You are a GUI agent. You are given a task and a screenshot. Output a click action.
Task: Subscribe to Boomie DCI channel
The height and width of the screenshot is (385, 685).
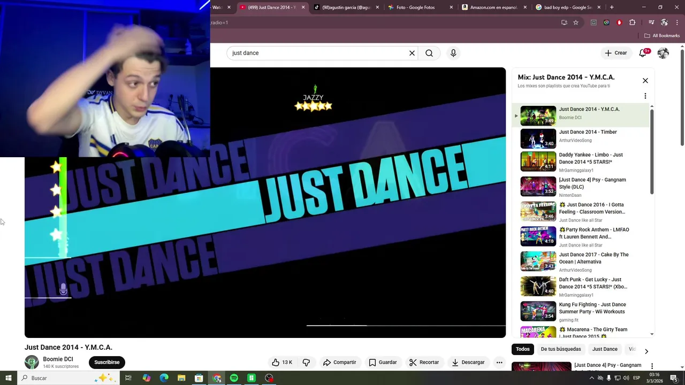click(x=107, y=362)
